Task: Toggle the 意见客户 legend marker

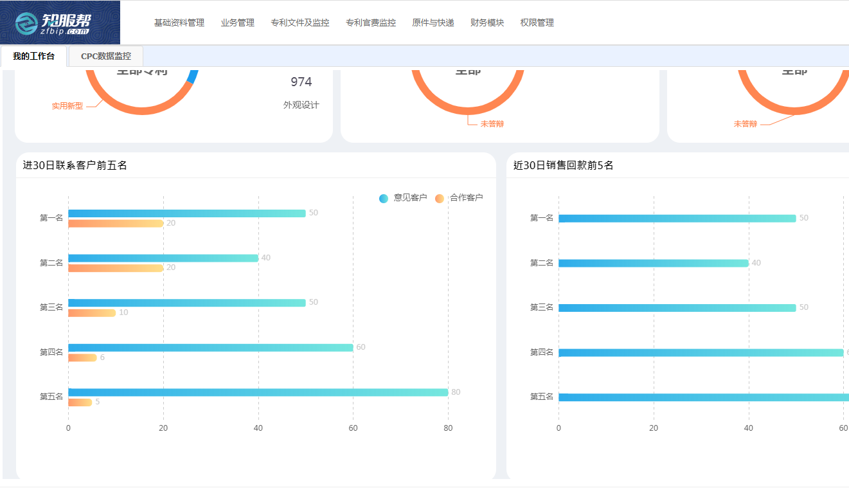Action: (x=384, y=198)
